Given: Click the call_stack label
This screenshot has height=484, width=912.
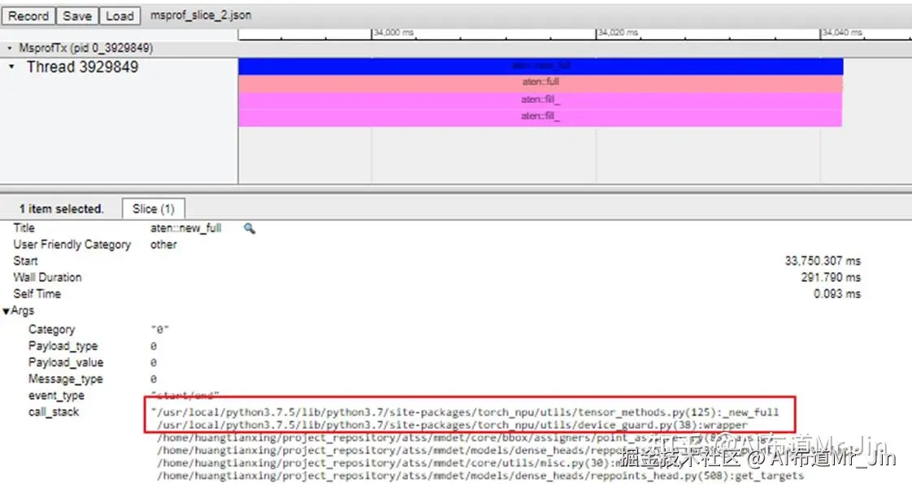Looking at the screenshot, I should tap(54, 412).
